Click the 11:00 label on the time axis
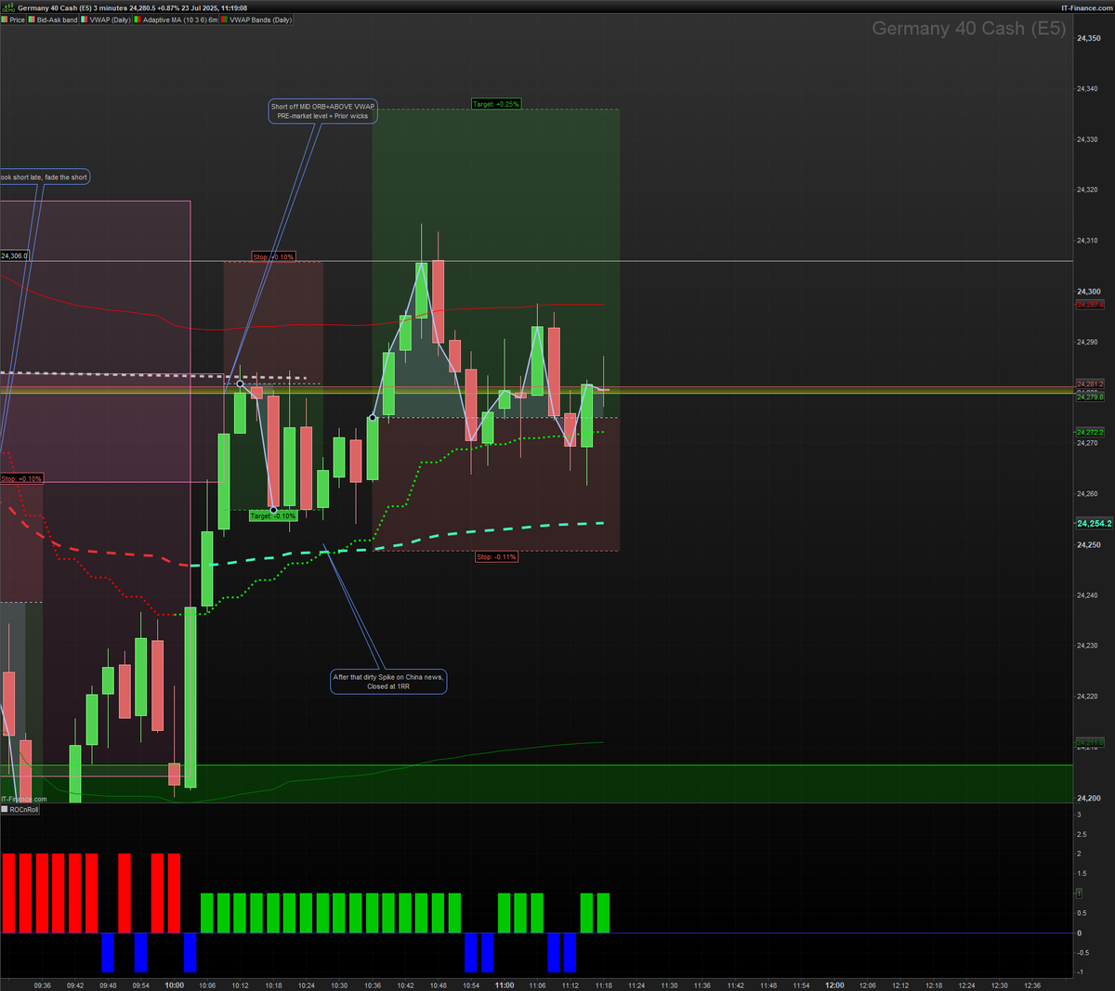 [x=505, y=985]
